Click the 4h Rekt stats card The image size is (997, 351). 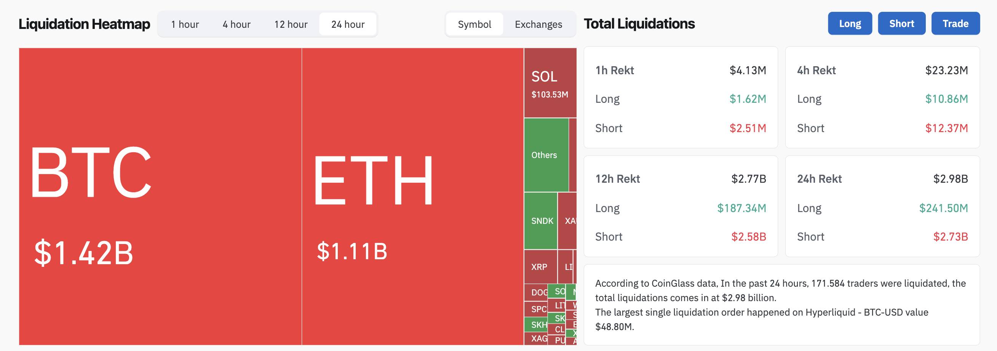pyautogui.click(x=882, y=97)
